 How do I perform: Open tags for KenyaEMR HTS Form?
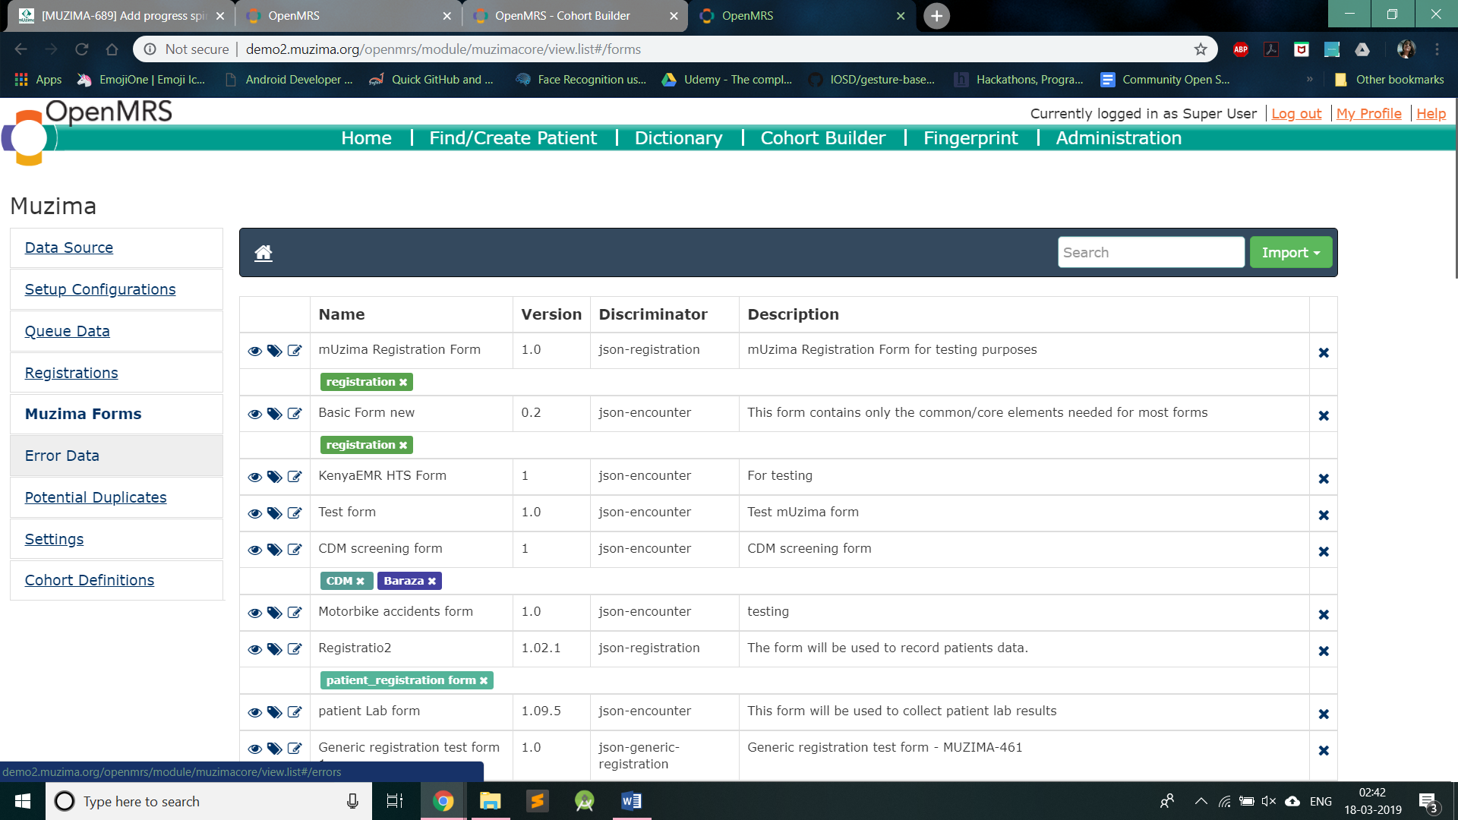click(275, 477)
